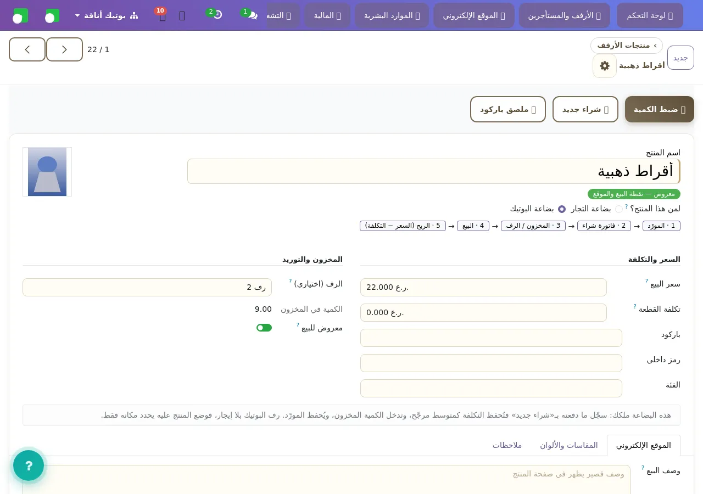Open الموارد البشرية menu in top navigation
The image size is (703, 494).
click(x=392, y=15)
